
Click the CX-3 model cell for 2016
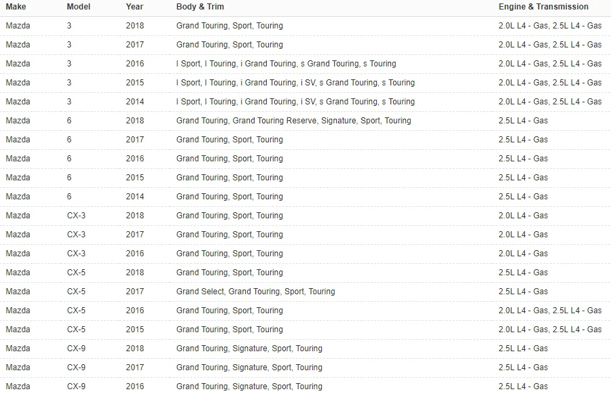(x=76, y=254)
